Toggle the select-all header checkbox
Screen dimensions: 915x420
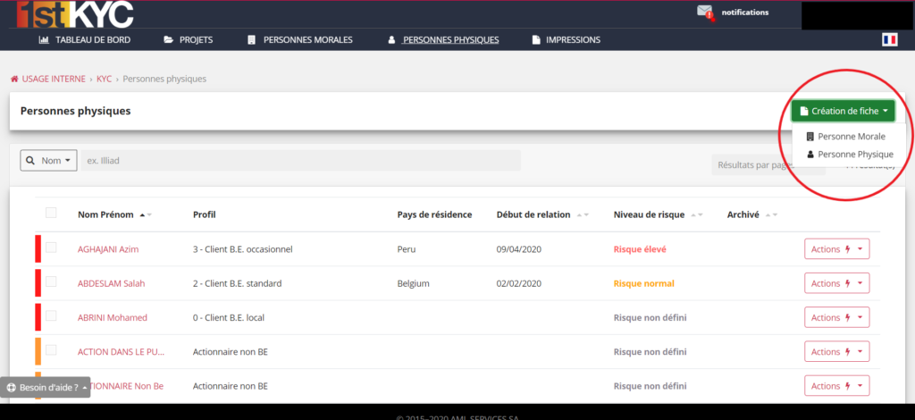[x=51, y=213]
